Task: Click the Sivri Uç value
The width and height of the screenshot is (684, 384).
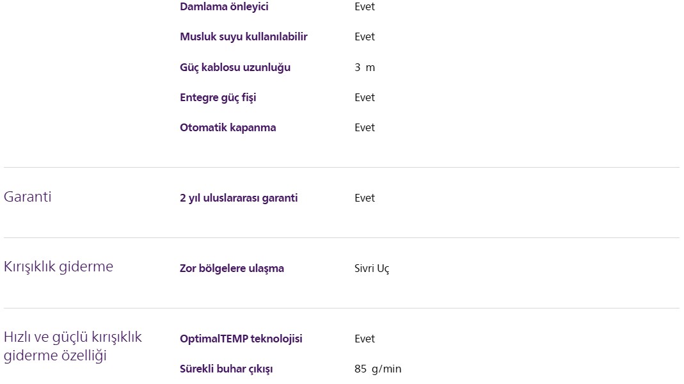Action: coord(372,268)
